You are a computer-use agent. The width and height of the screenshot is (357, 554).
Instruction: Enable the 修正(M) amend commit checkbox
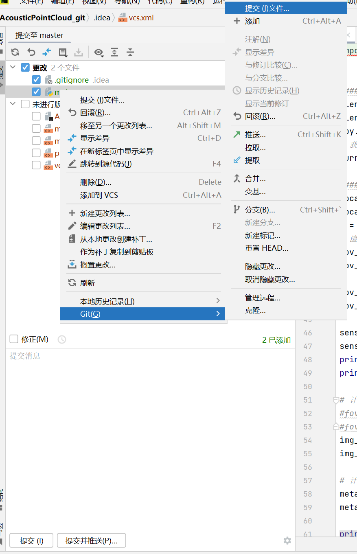click(x=13, y=339)
